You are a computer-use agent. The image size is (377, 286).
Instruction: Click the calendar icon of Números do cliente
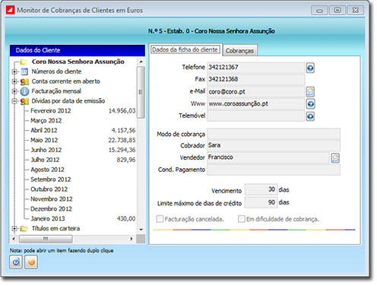click(x=24, y=71)
